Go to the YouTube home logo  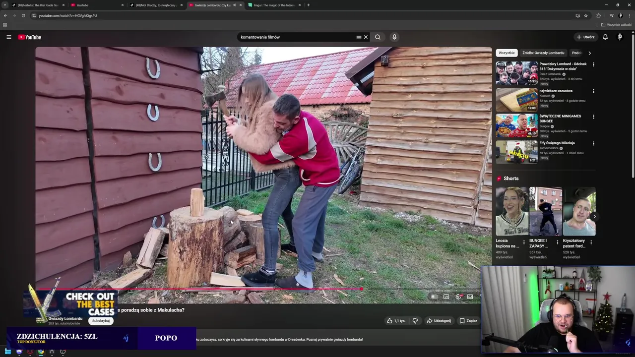click(29, 37)
